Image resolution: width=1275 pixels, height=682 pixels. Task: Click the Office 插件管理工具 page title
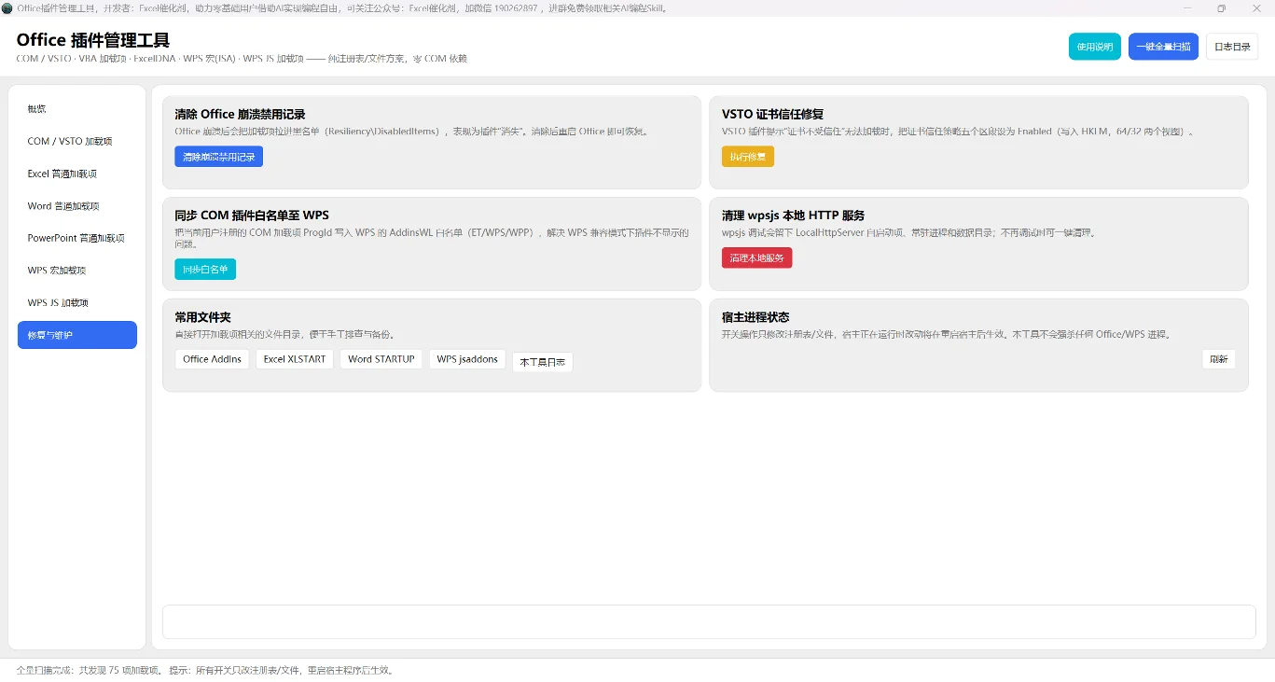(93, 40)
